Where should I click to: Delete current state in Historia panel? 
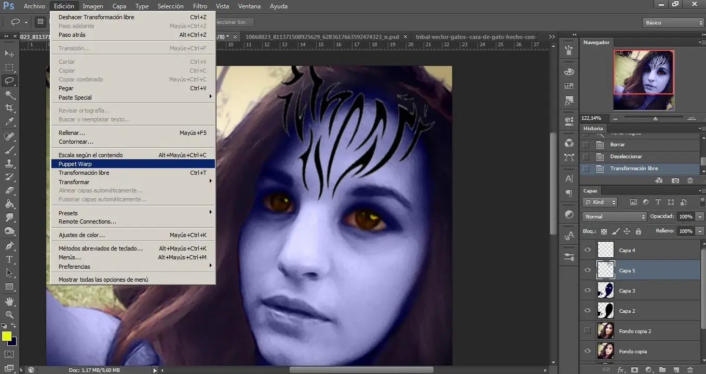pos(690,181)
